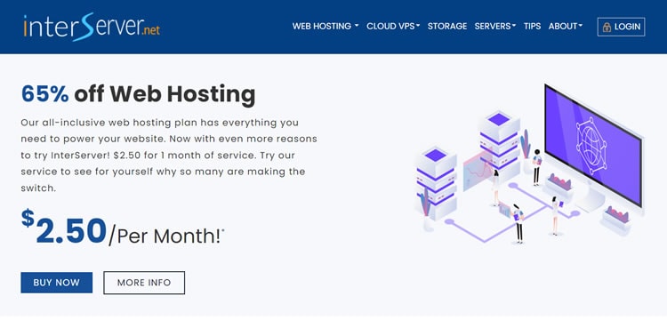Click the paragraph starting "Our all-inclusive web hosting plan"
The image size is (667, 320).
coord(169,156)
